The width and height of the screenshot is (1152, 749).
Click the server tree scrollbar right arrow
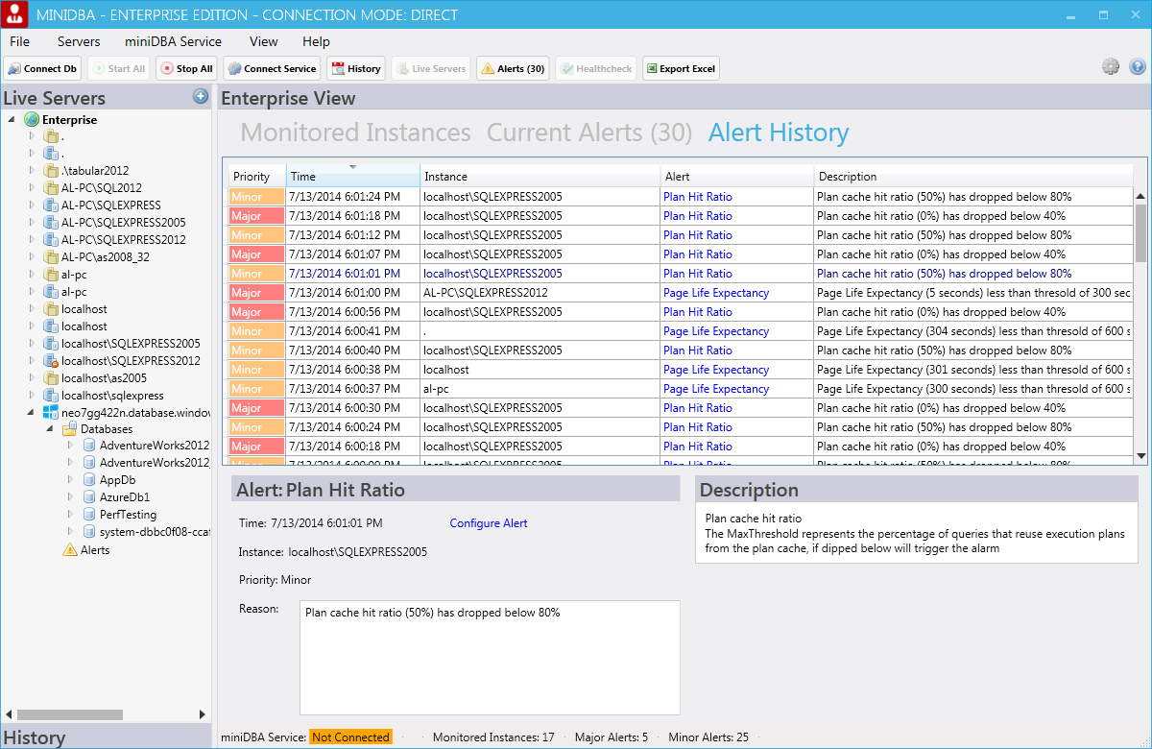pos(203,714)
